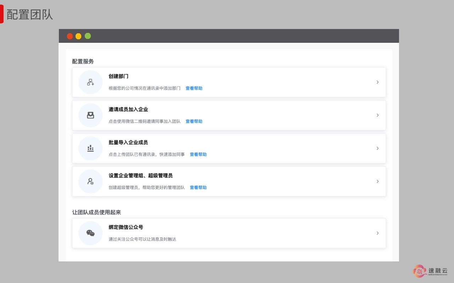Click the 绑定微信公众号 WeChat icon

click(90, 233)
